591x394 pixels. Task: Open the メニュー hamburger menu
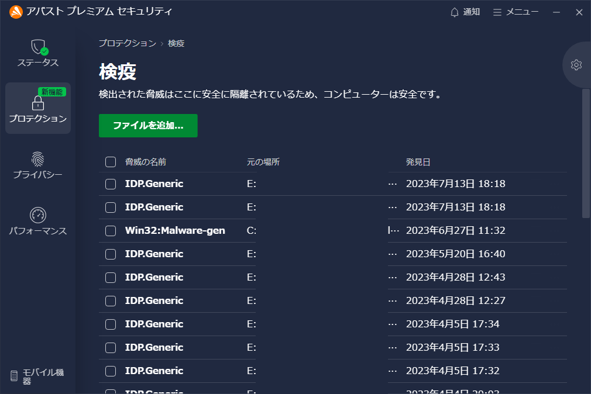tap(516, 12)
